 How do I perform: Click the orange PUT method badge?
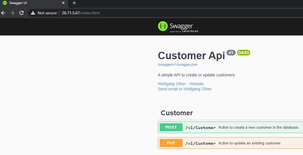tap(171, 143)
